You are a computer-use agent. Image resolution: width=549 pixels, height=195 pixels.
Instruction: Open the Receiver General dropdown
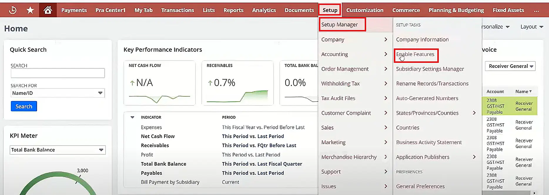(510, 66)
